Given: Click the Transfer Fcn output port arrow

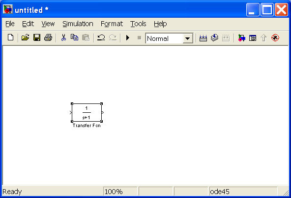Looking at the screenshot, I should pyautogui.click(x=103, y=112).
